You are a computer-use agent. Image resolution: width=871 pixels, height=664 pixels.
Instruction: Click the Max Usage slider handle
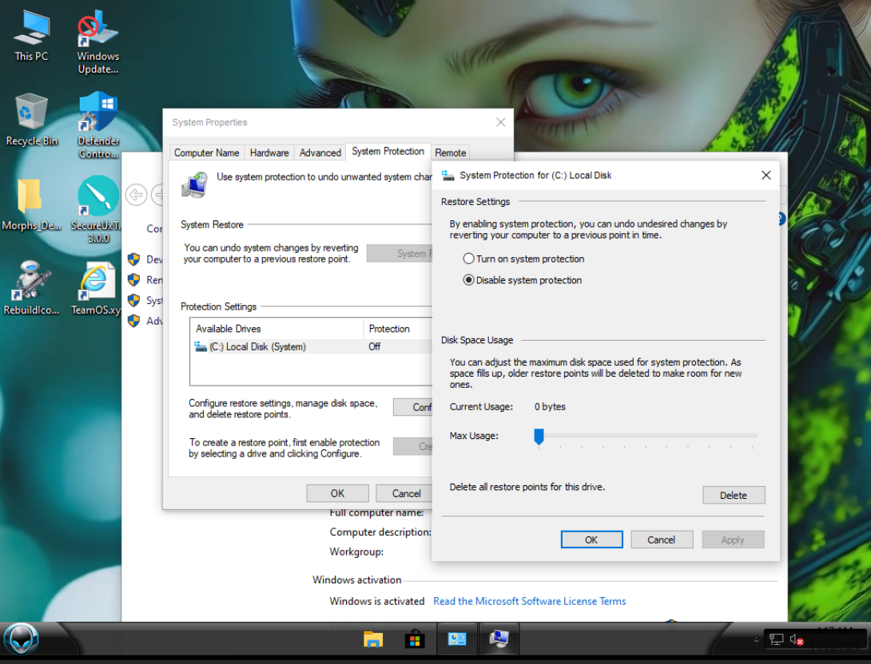539,436
